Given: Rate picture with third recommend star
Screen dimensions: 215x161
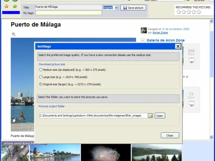Looking at the screenshot, I should click(189, 12).
